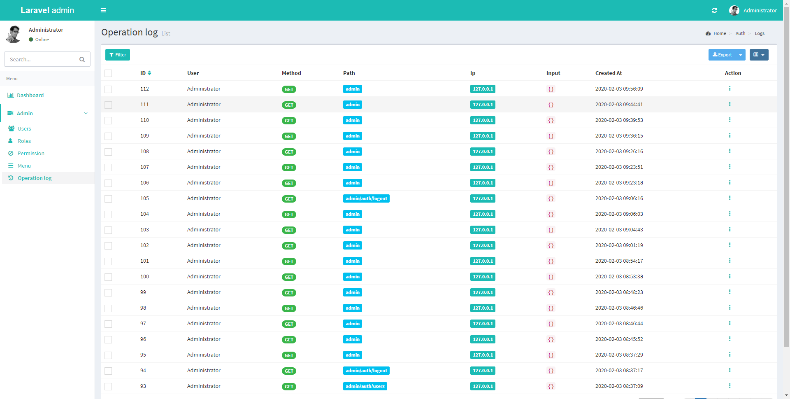The width and height of the screenshot is (790, 399).
Task: Toggle the select-all checkbox in header
Action: click(108, 73)
